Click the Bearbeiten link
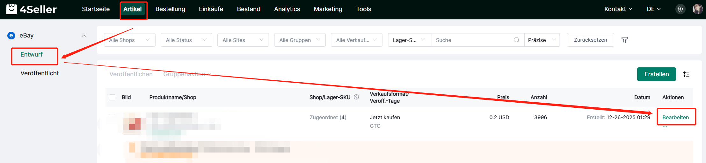 675,117
